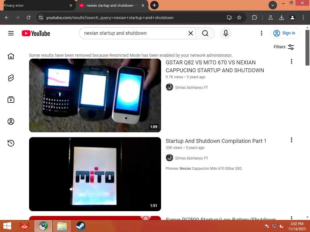Close the Privacy error tab

(x=71, y=5)
